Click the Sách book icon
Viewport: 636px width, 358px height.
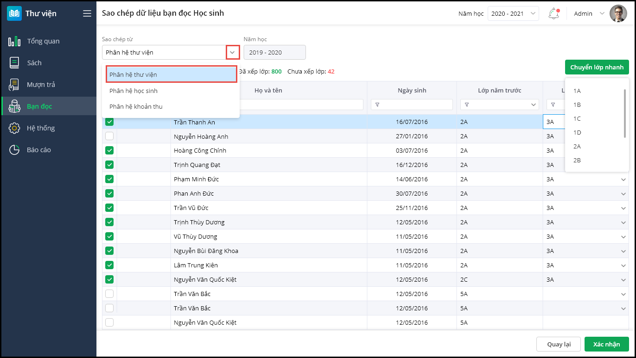point(14,63)
